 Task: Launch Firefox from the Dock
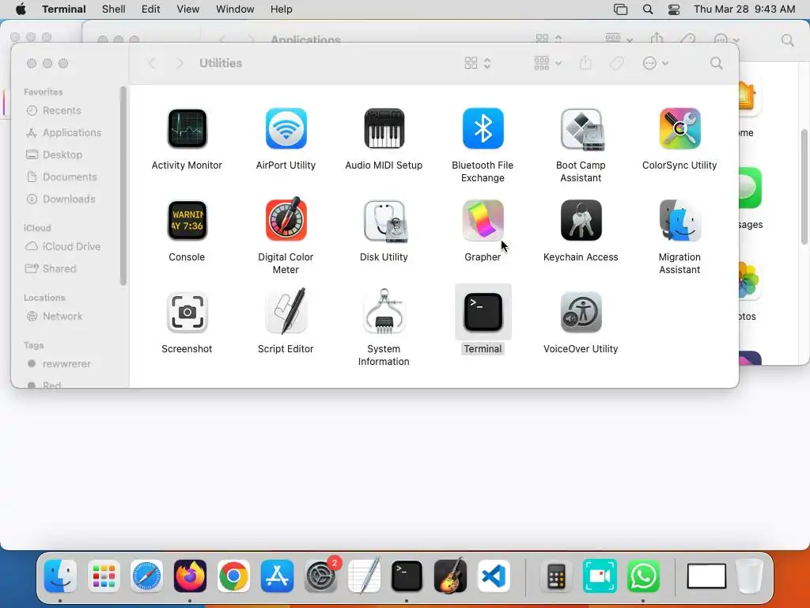190,576
